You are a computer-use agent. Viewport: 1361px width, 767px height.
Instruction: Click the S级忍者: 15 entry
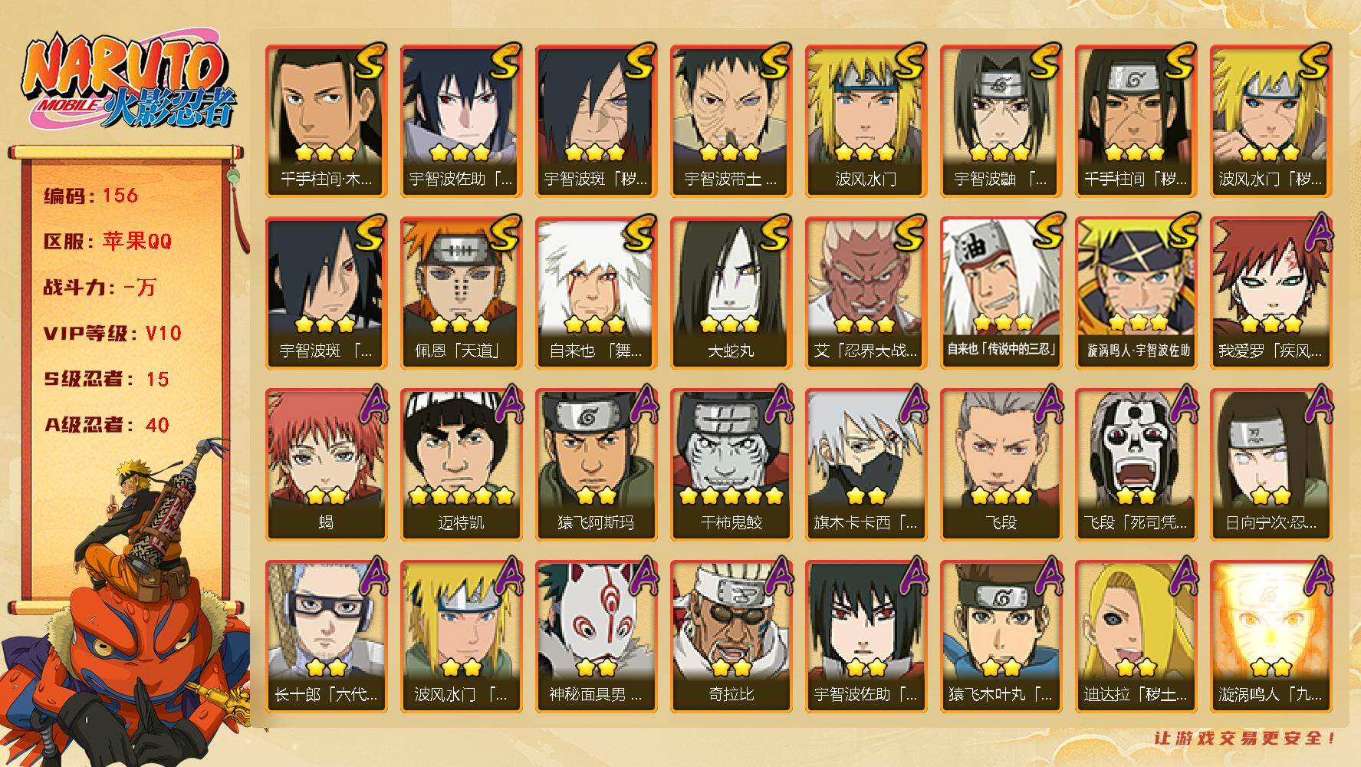(107, 379)
